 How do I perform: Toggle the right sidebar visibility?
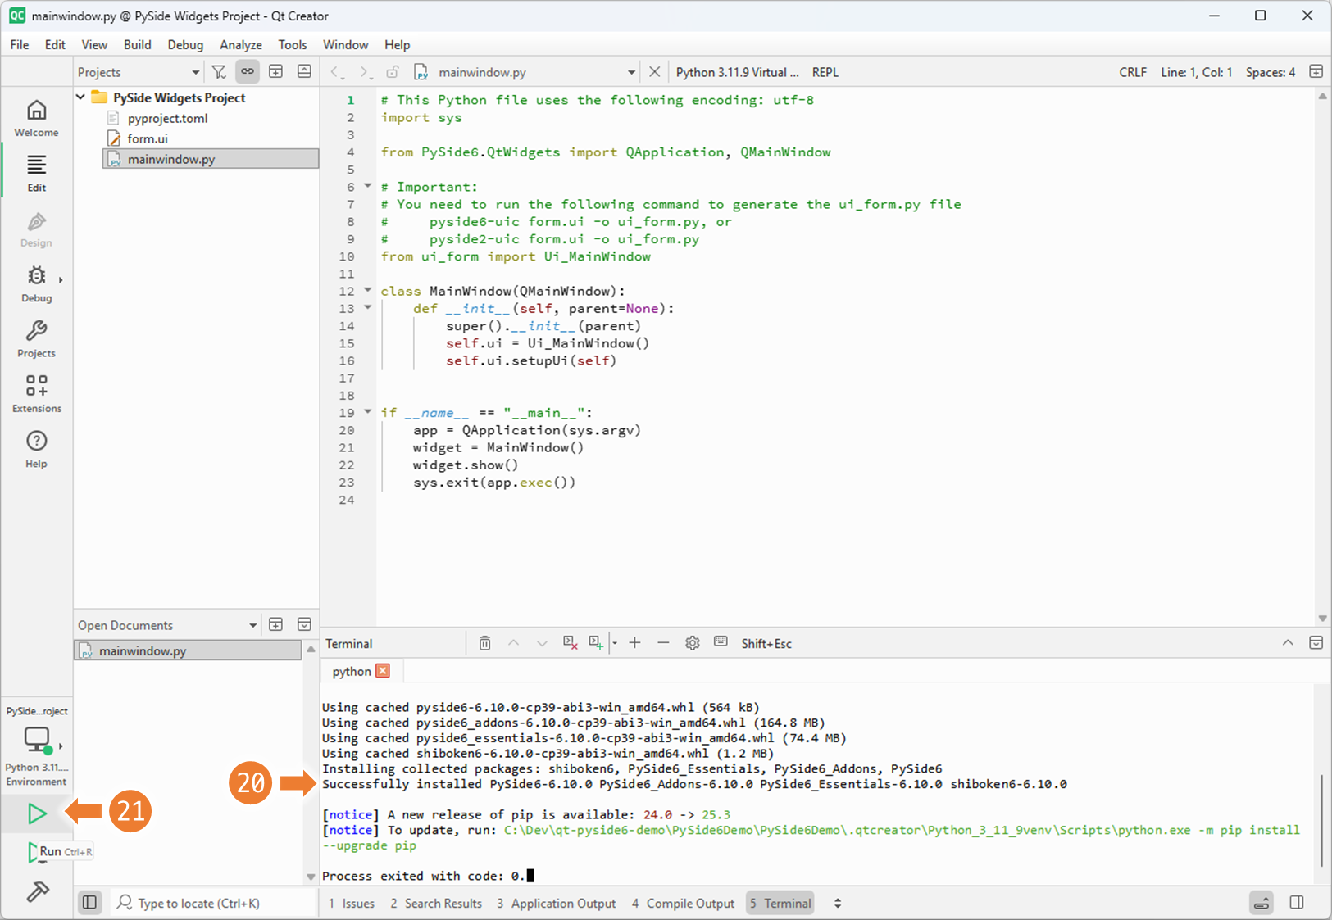click(1297, 903)
